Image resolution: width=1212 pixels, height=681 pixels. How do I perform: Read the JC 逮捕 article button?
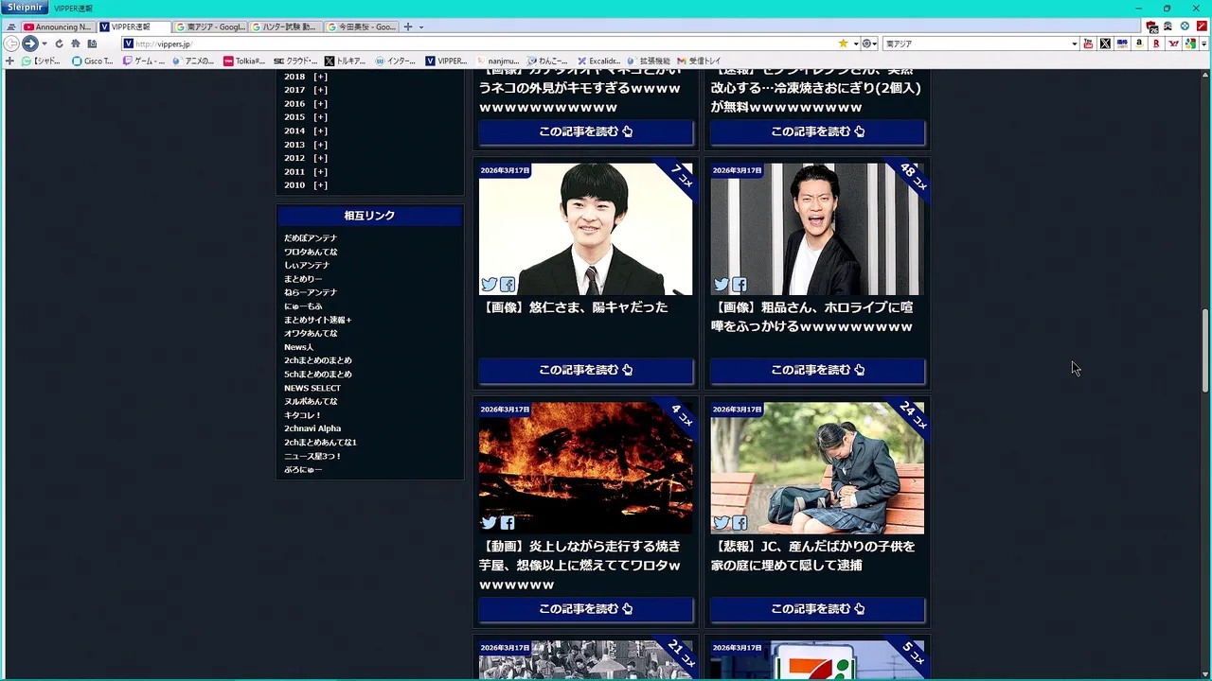pos(817,609)
